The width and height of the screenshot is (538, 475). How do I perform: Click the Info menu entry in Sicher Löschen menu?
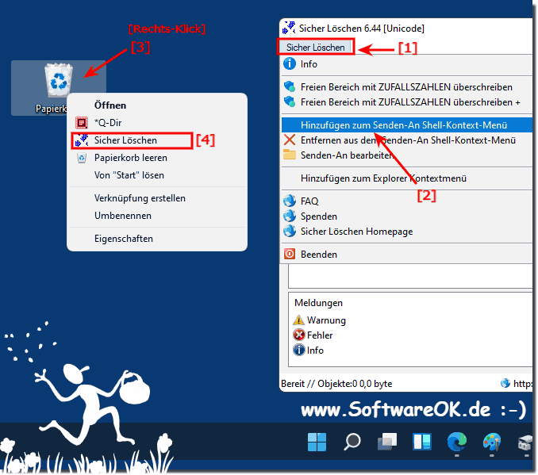407,64
